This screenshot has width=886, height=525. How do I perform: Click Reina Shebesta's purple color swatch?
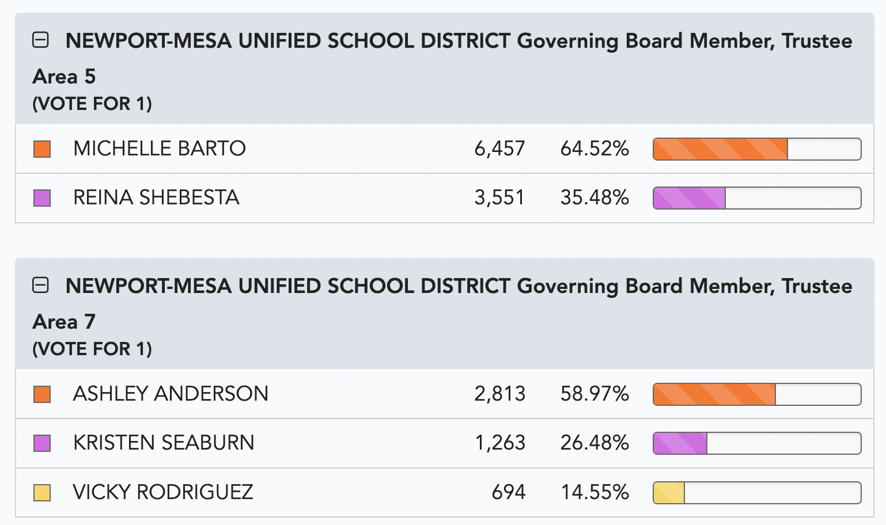(42, 198)
